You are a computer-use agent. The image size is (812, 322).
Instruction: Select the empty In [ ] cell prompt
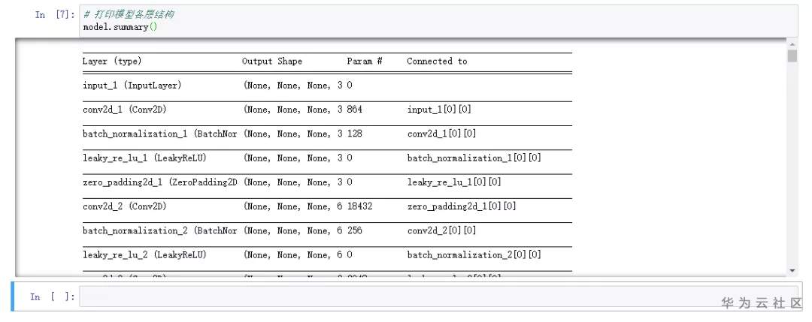tap(53, 296)
